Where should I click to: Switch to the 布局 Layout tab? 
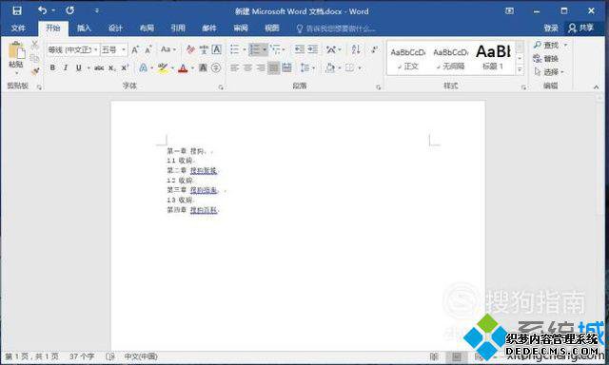(147, 28)
